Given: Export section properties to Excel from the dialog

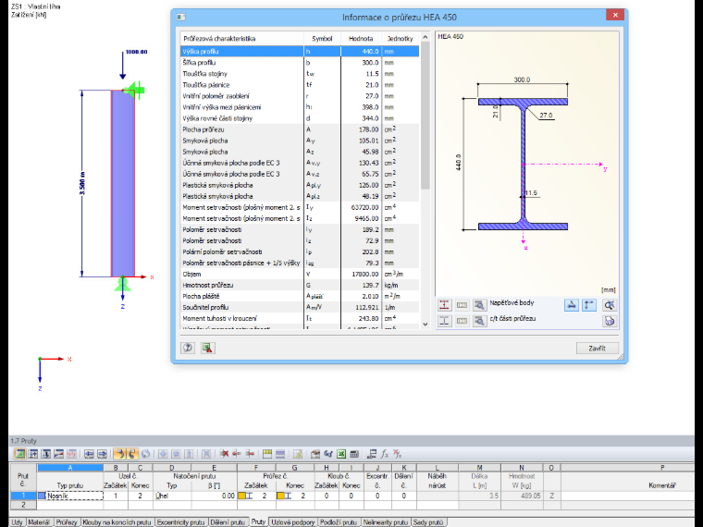Looking at the screenshot, I should 207,348.
